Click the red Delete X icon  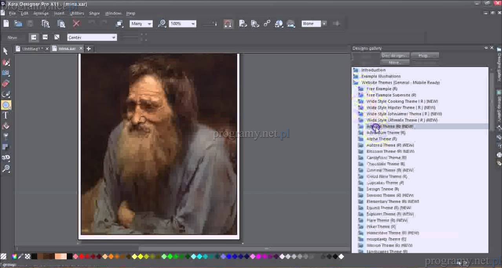tap(77, 24)
